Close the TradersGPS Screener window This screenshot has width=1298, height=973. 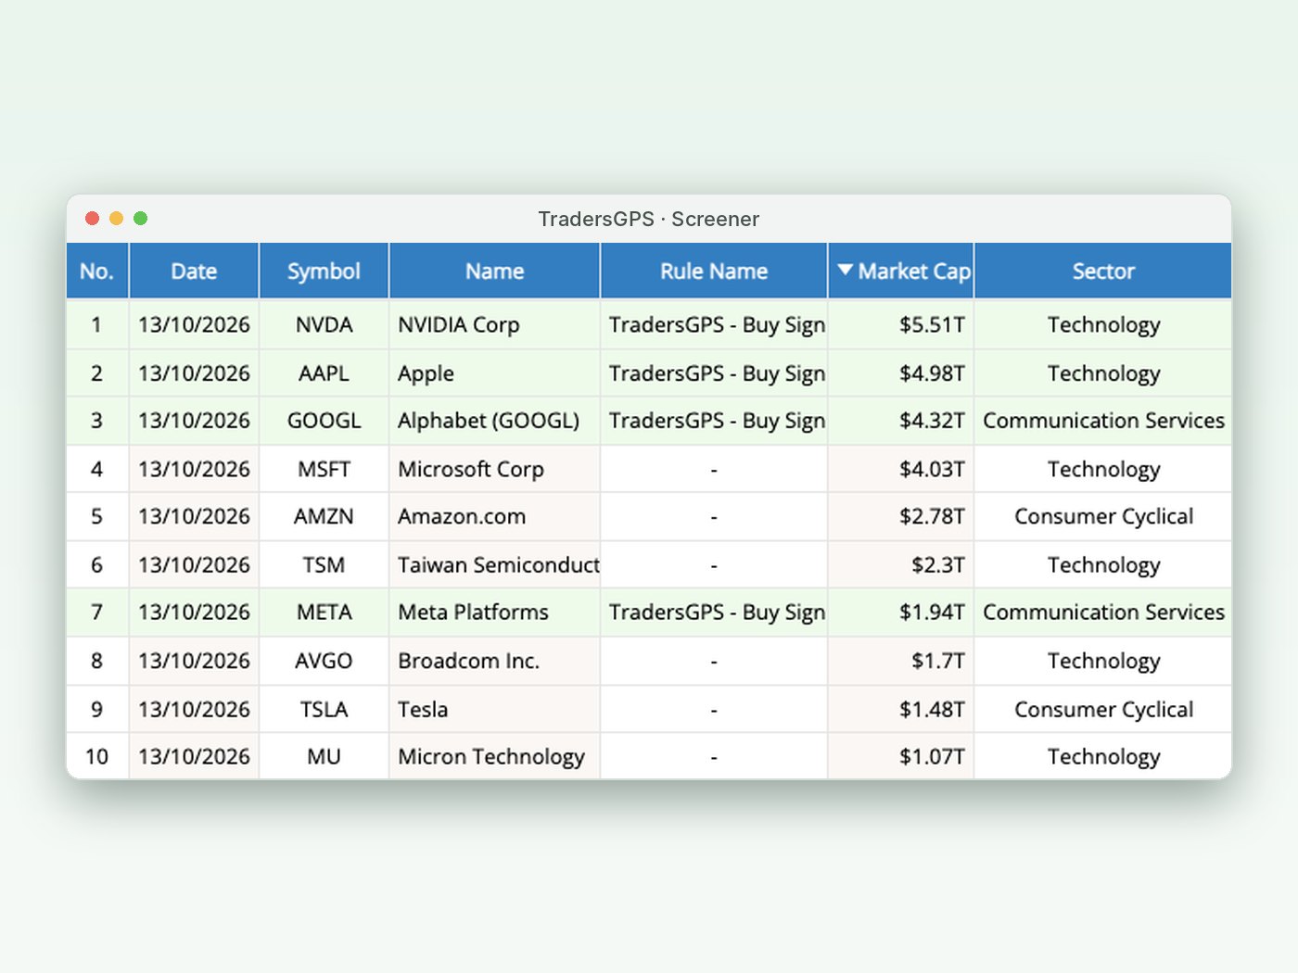(92, 218)
